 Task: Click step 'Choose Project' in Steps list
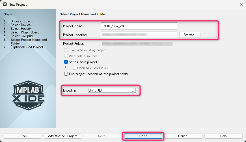[x=21, y=21]
